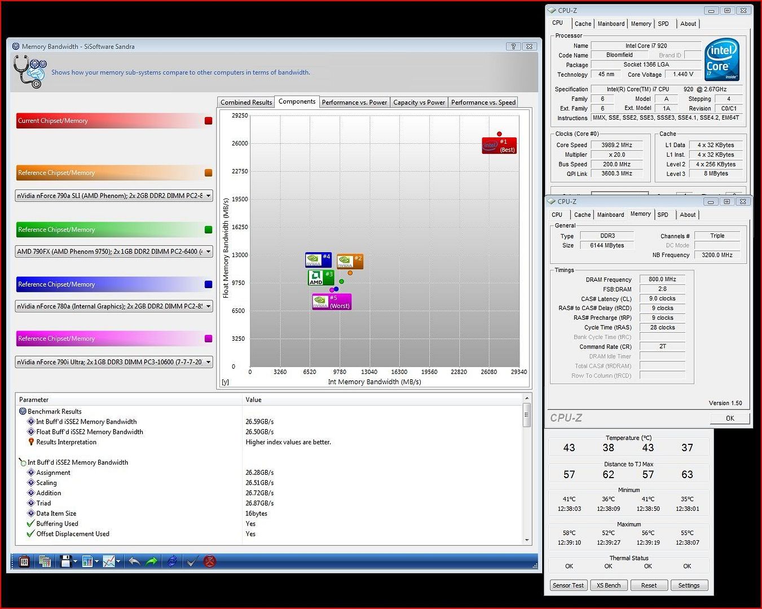The width and height of the screenshot is (762, 609).
Task: Select the Triad result row
Action: tap(269, 503)
